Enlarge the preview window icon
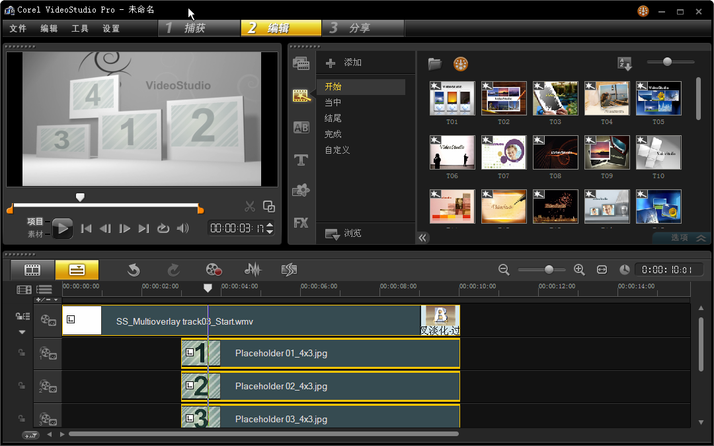This screenshot has width=714, height=446. (x=268, y=207)
